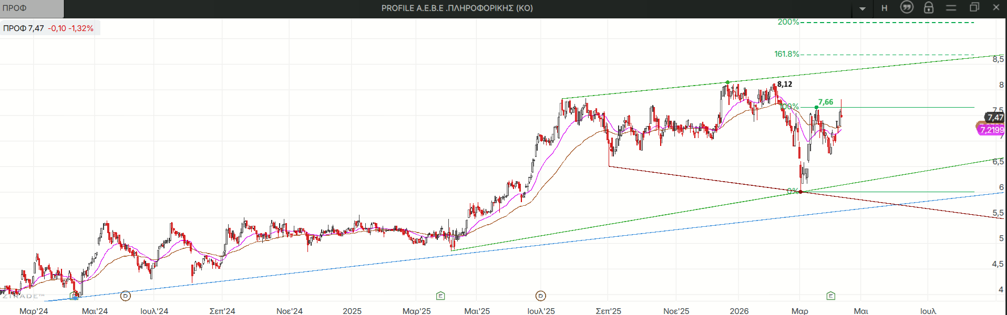This screenshot has width=1007, height=315.
Task: Click the 7,47 current price tag on axis
Action: click(995, 118)
